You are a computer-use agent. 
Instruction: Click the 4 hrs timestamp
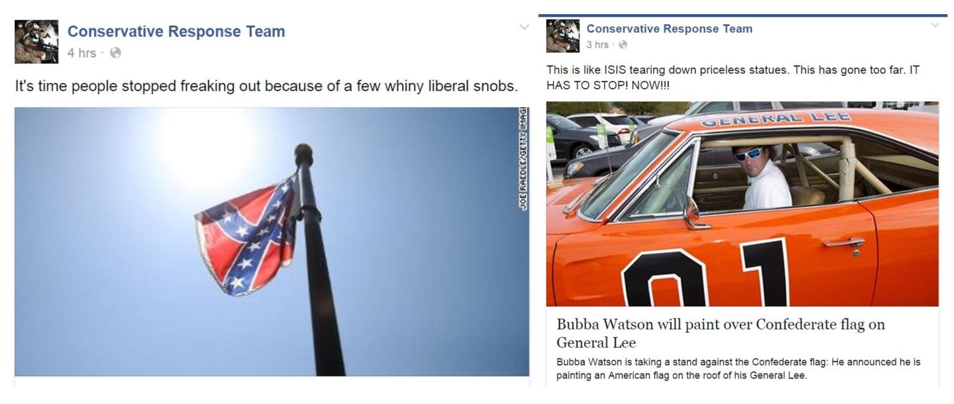click(82, 53)
